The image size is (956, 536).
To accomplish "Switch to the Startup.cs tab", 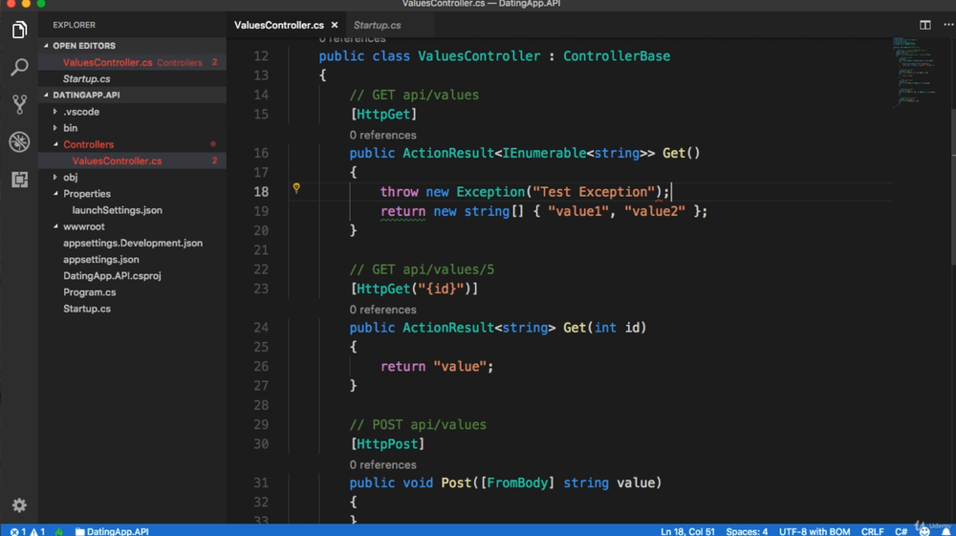I will click(378, 25).
